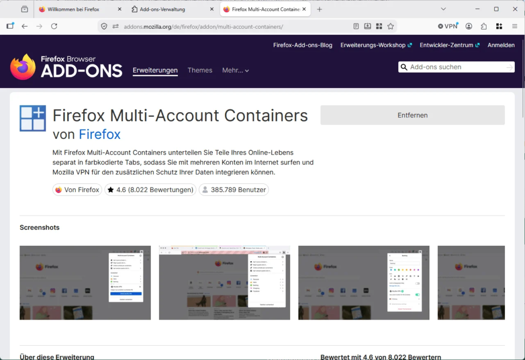Viewport: 525px width, 360px height.
Task: Close the Firefox Multi-Account Containers tab
Action: pos(304,9)
